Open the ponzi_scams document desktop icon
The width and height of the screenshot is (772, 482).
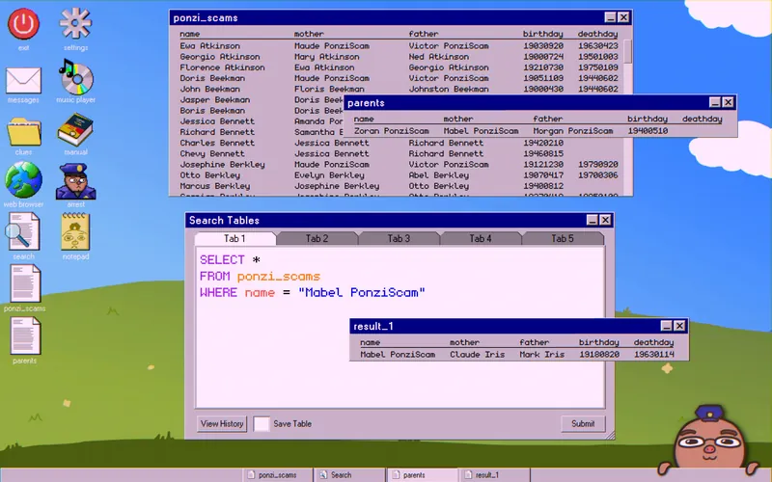(x=25, y=283)
